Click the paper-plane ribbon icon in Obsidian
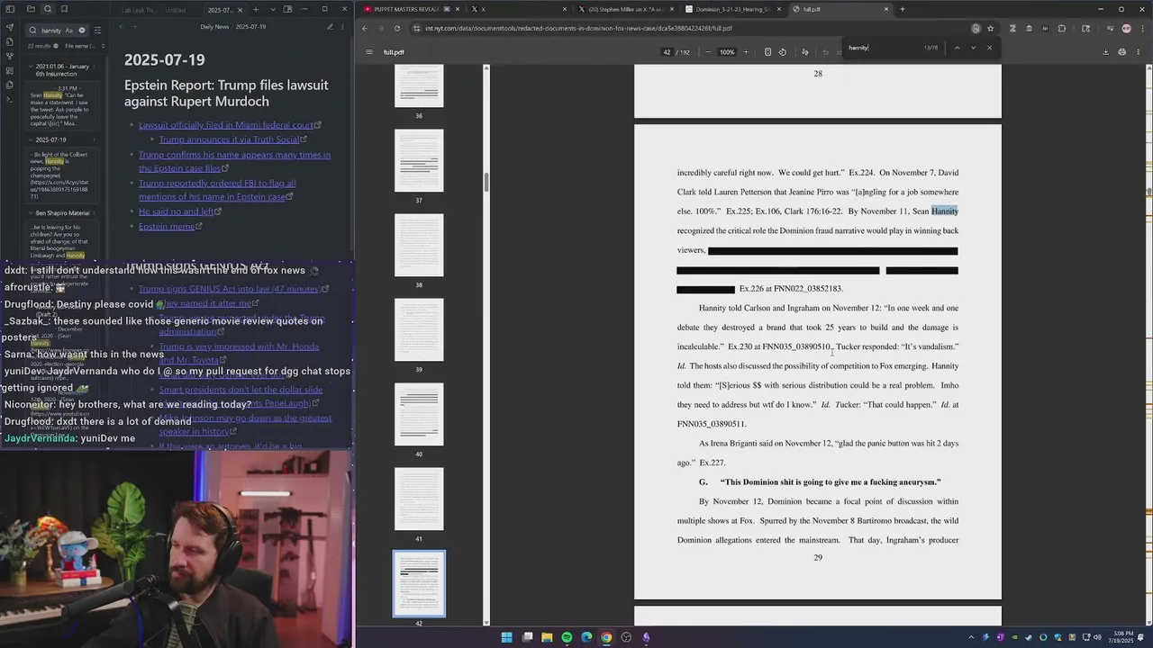 click(x=10, y=27)
